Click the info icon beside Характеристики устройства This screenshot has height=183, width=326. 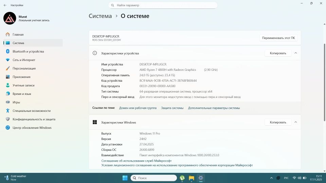point(95,53)
